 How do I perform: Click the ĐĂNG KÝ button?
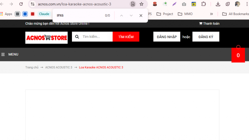tap(206, 37)
